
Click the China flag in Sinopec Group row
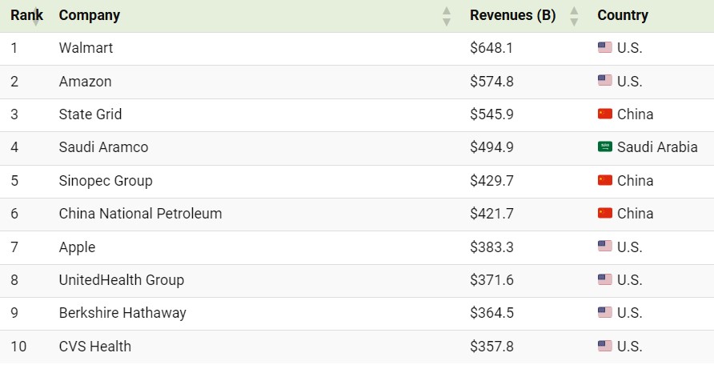604,180
